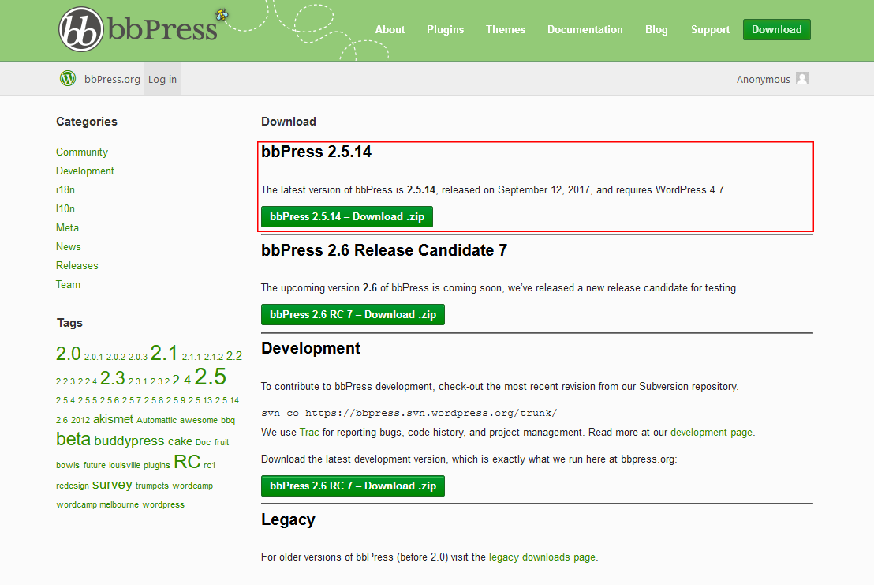Screen dimensions: 874x585
Task: Select the 2.2 tag
Action: [234, 356]
